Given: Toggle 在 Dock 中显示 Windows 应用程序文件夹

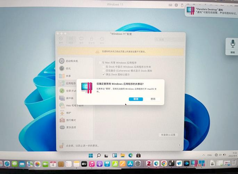Looking at the screenshot, I should (104, 67).
